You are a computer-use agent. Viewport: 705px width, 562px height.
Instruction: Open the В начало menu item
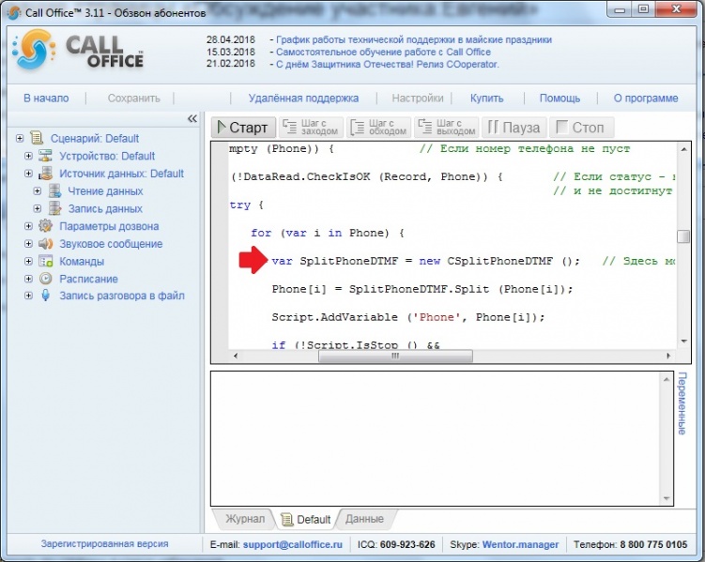pos(46,99)
